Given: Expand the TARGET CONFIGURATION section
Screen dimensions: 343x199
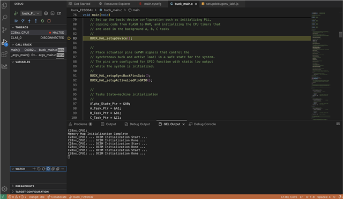Looking at the screenshot, I should (x=38, y=192).
